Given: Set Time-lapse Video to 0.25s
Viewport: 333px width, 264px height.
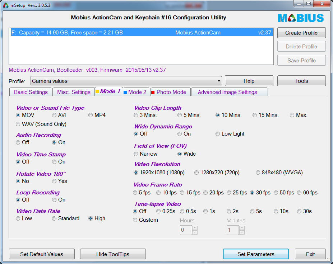Looking at the screenshot, I should [166, 211].
